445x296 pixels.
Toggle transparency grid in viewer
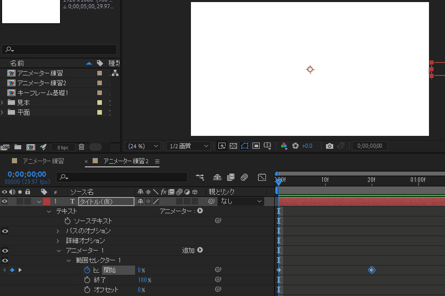tap(233, 146)
